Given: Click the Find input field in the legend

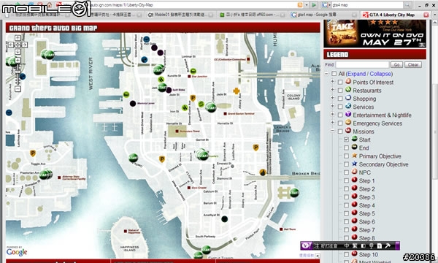Looking at the screenshot, I should tap(362, 64).
